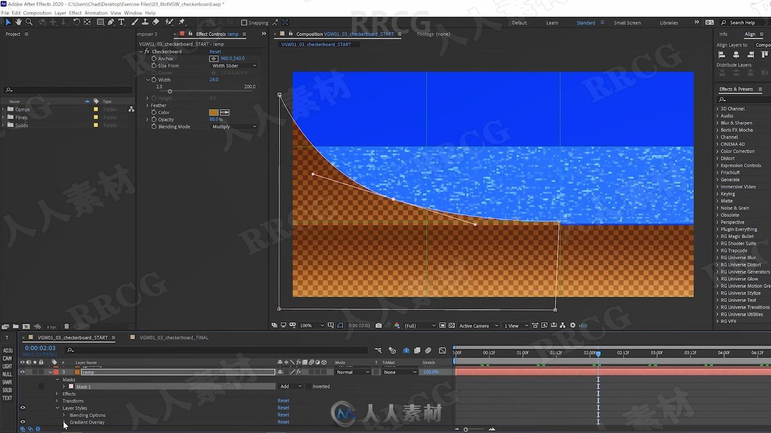
Task: Select the Hand tool
Action: pyautogui.click(x=19, y=22)
